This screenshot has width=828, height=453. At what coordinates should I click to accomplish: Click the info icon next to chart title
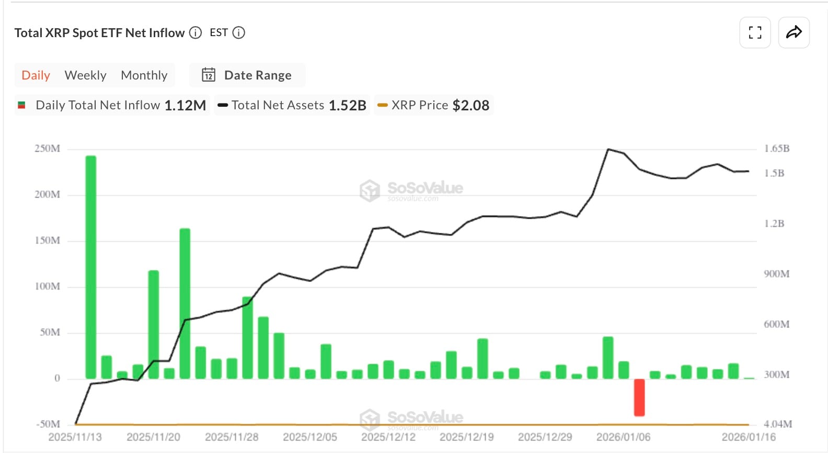click(195, 32)
